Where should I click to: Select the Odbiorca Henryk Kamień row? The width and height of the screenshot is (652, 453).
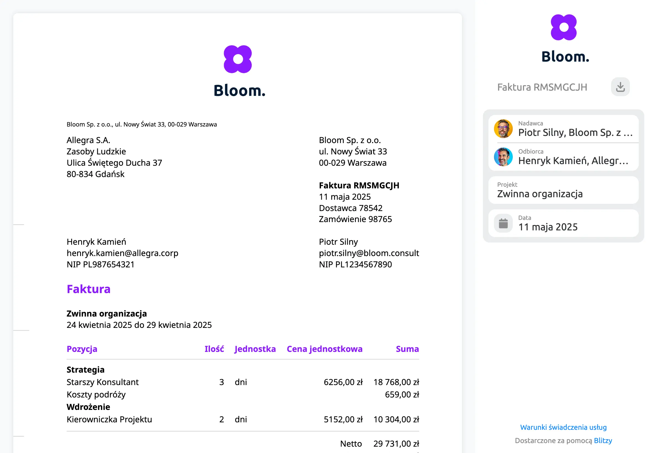coord(563,157)
